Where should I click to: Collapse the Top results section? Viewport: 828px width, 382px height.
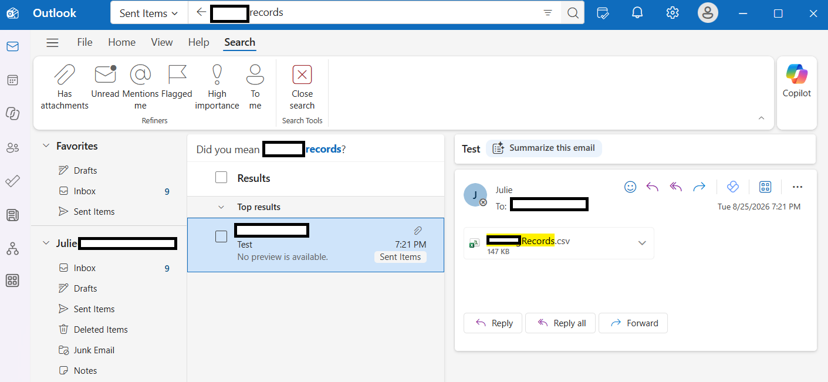(221, 207)
